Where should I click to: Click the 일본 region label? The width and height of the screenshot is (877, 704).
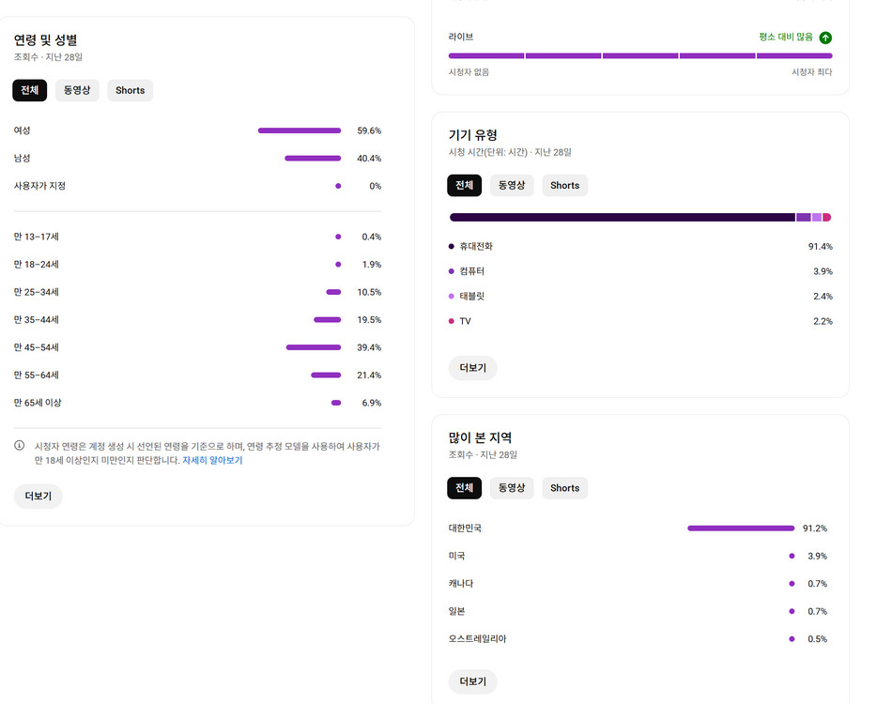[x=456, y=611]
